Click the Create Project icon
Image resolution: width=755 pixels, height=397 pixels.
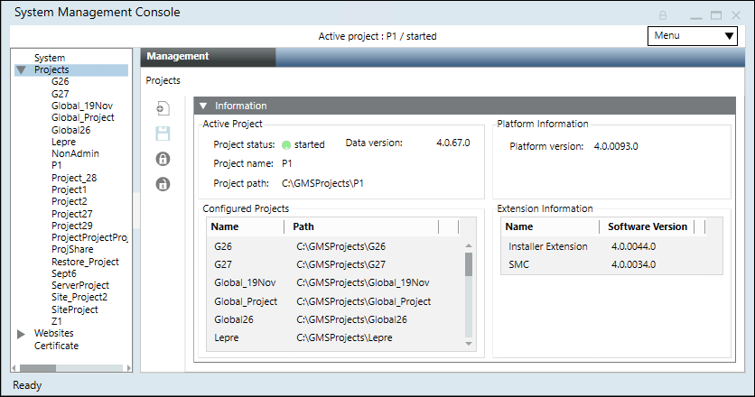coord(163,108)
